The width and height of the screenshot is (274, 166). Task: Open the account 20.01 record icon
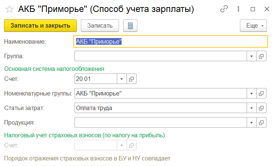(131, 79)
